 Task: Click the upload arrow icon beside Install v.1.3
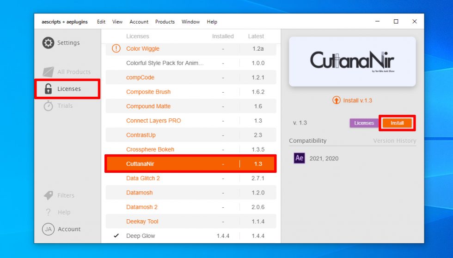coord(337,100)
